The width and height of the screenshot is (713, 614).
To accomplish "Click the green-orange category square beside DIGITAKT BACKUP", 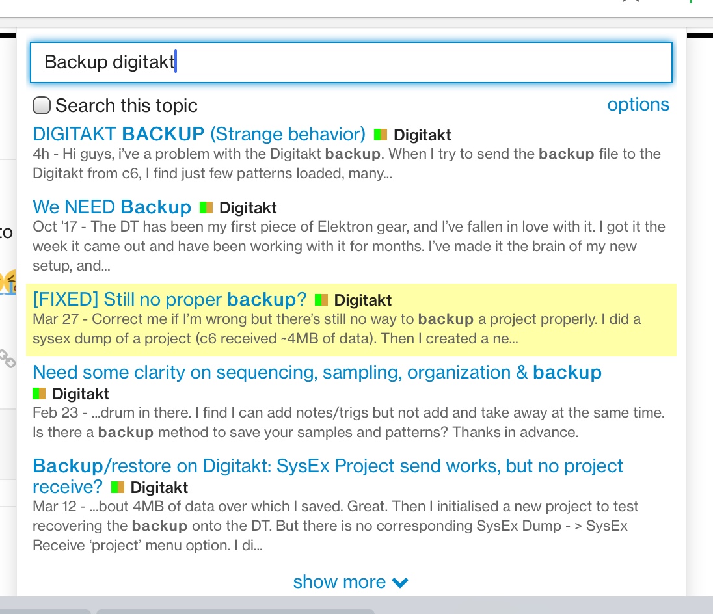I will click(381, 135).
